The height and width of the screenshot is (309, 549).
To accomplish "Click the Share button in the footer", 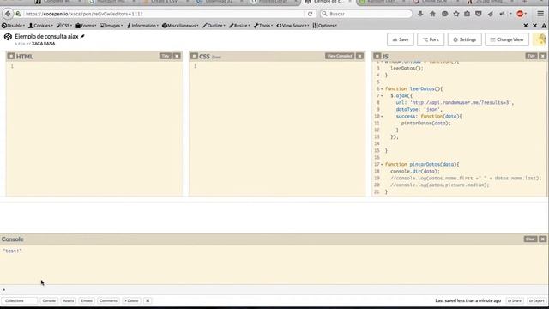I will [x=515, y=300].
